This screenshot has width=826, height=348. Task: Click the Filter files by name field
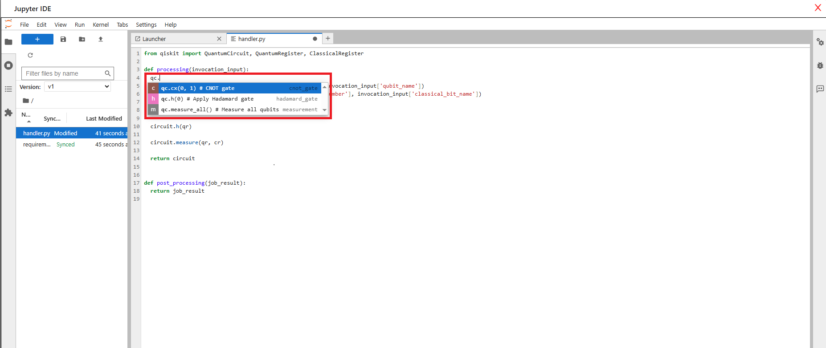click(x=64, y=73)
